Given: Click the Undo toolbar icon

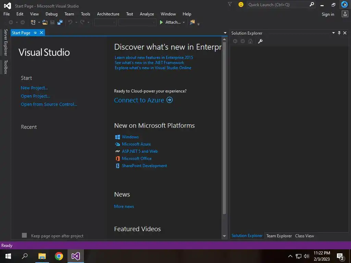Looking at the screenshot, I should tap(70, 22).
